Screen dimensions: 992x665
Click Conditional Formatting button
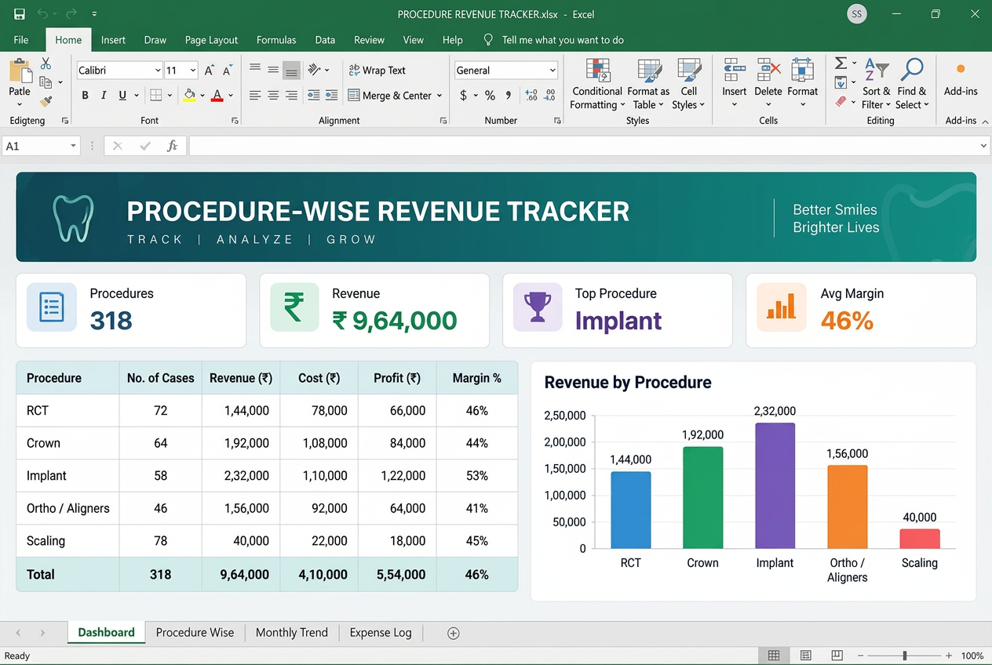click(x=597, y=84)
